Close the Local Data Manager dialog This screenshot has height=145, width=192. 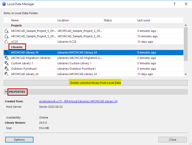(172, 140)
